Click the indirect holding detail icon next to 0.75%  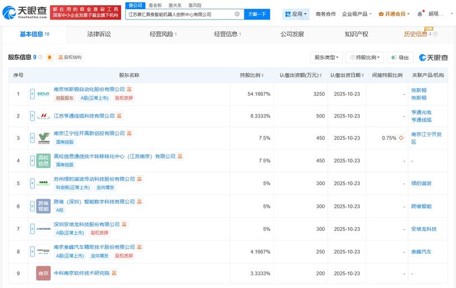coord(401,138)
